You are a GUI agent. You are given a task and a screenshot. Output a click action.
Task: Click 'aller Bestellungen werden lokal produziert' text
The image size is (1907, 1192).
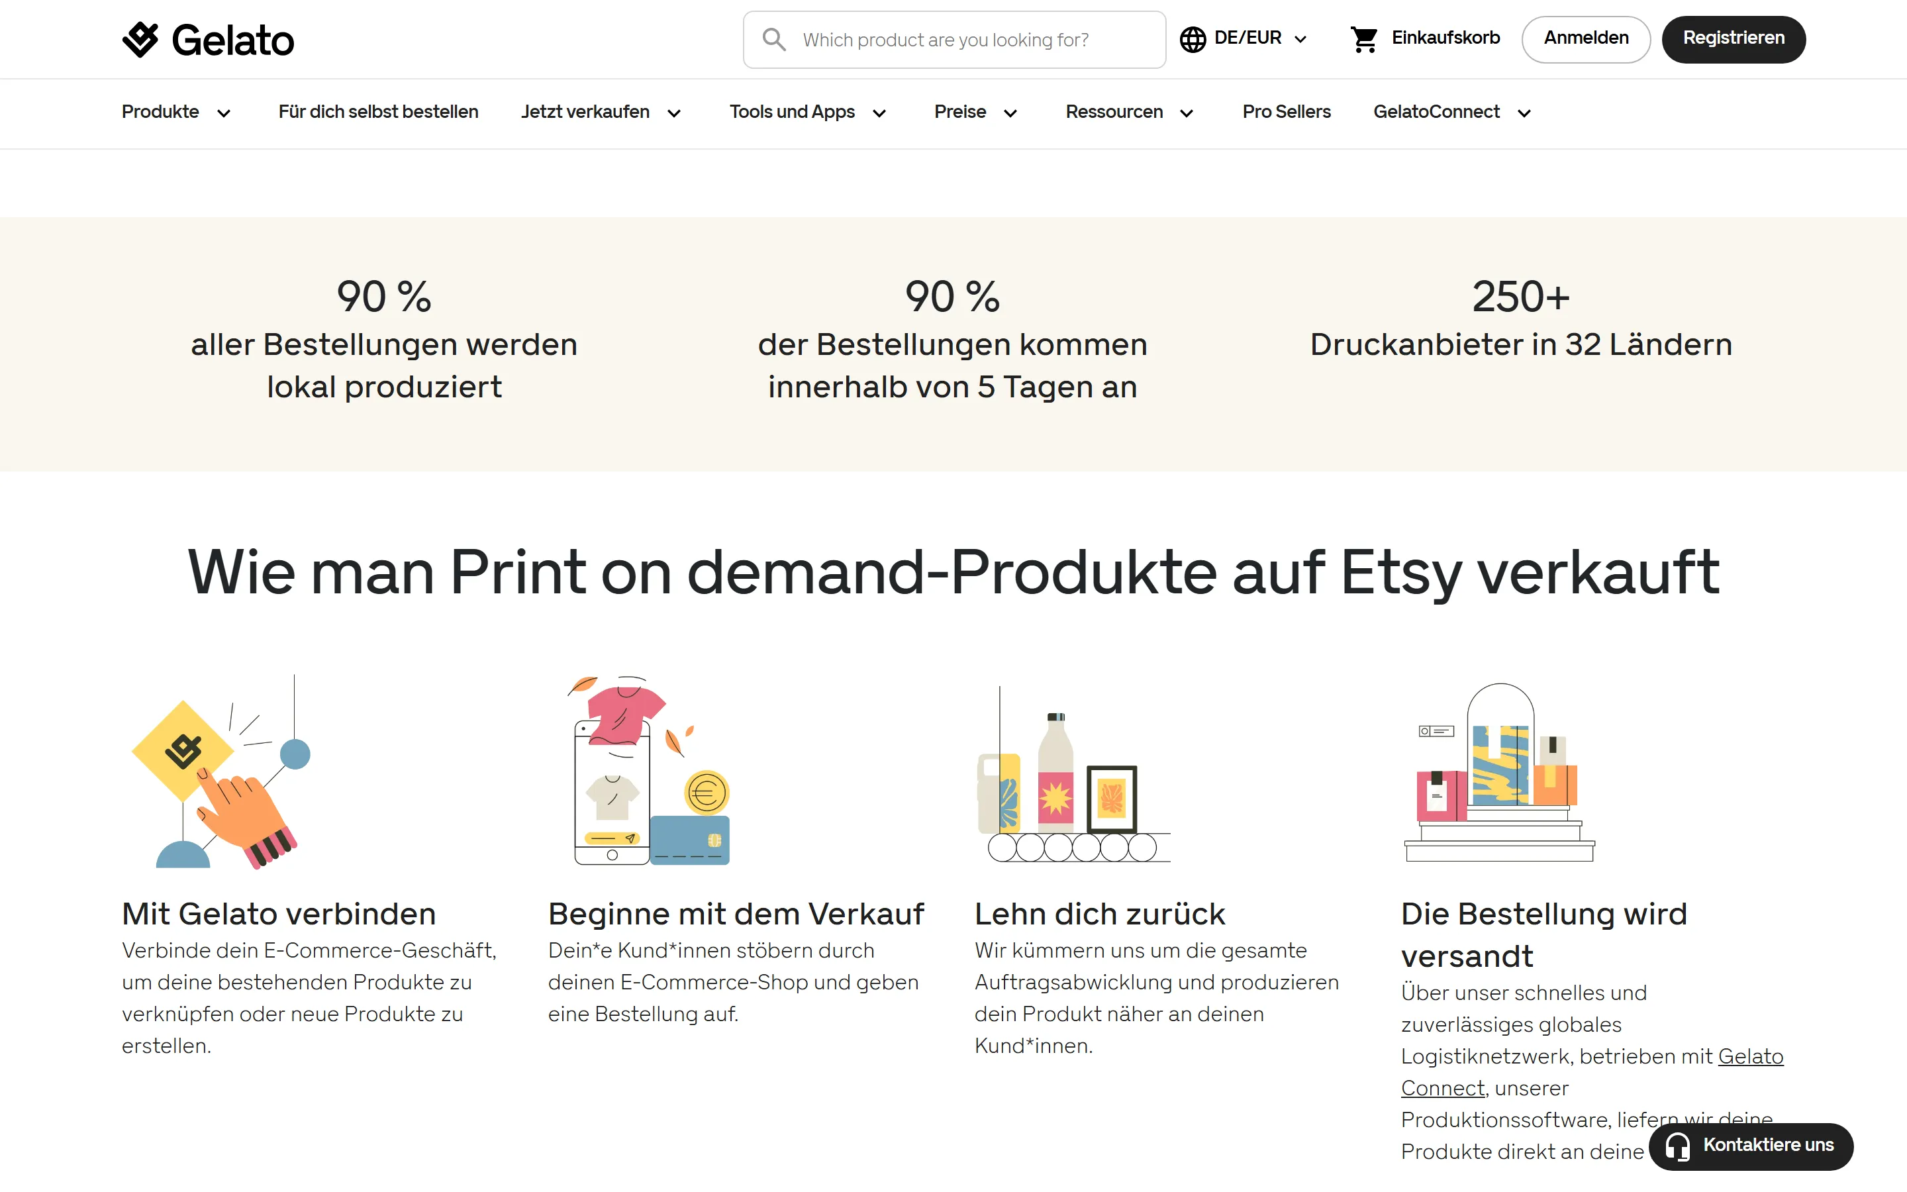click(385, 366)
